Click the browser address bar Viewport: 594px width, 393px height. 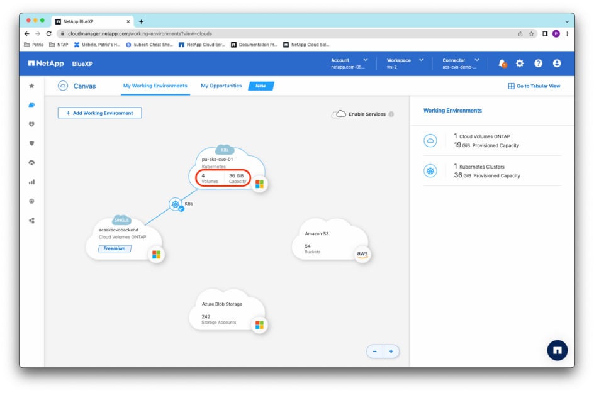288,34
